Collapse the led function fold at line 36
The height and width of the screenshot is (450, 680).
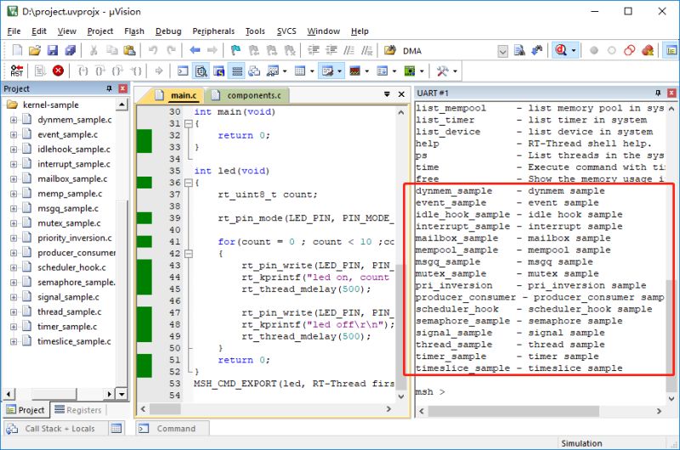click(x=188, y=183)
